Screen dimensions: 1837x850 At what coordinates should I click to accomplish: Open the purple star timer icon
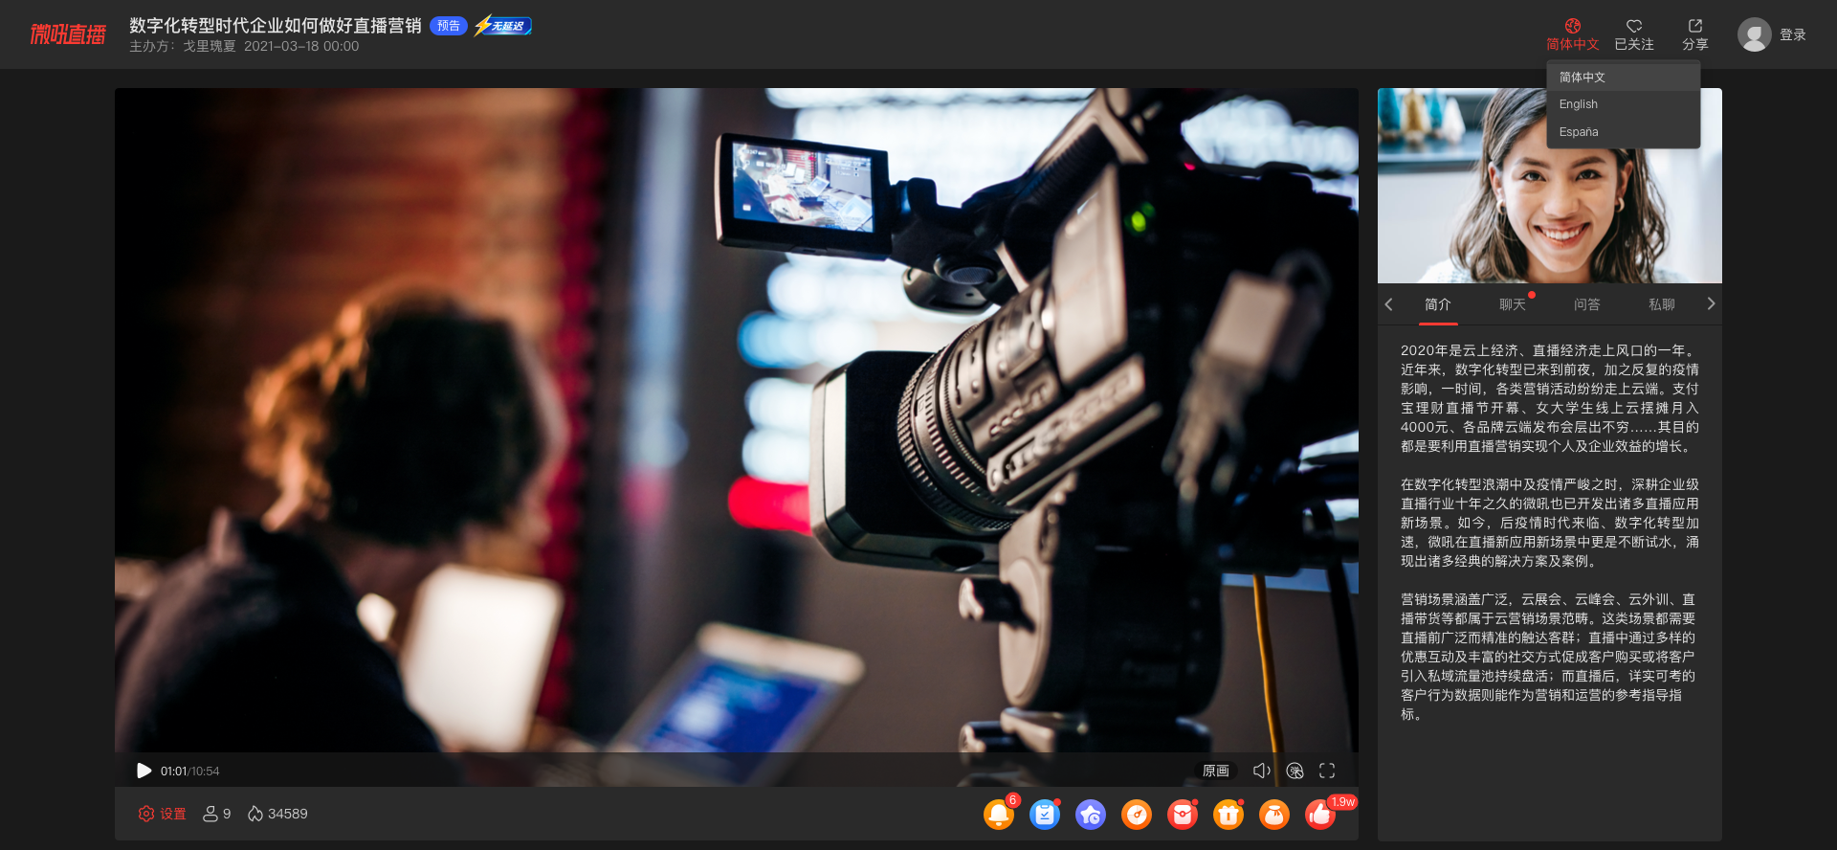[1091, 814]
